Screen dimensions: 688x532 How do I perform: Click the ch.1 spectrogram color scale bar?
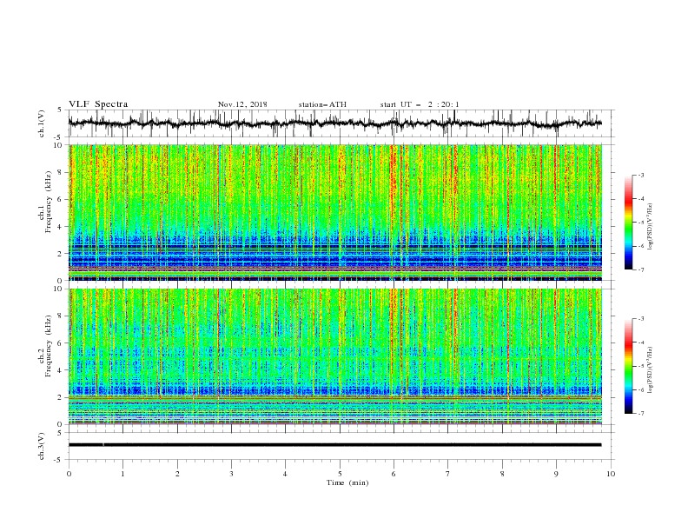pos(628,223)
